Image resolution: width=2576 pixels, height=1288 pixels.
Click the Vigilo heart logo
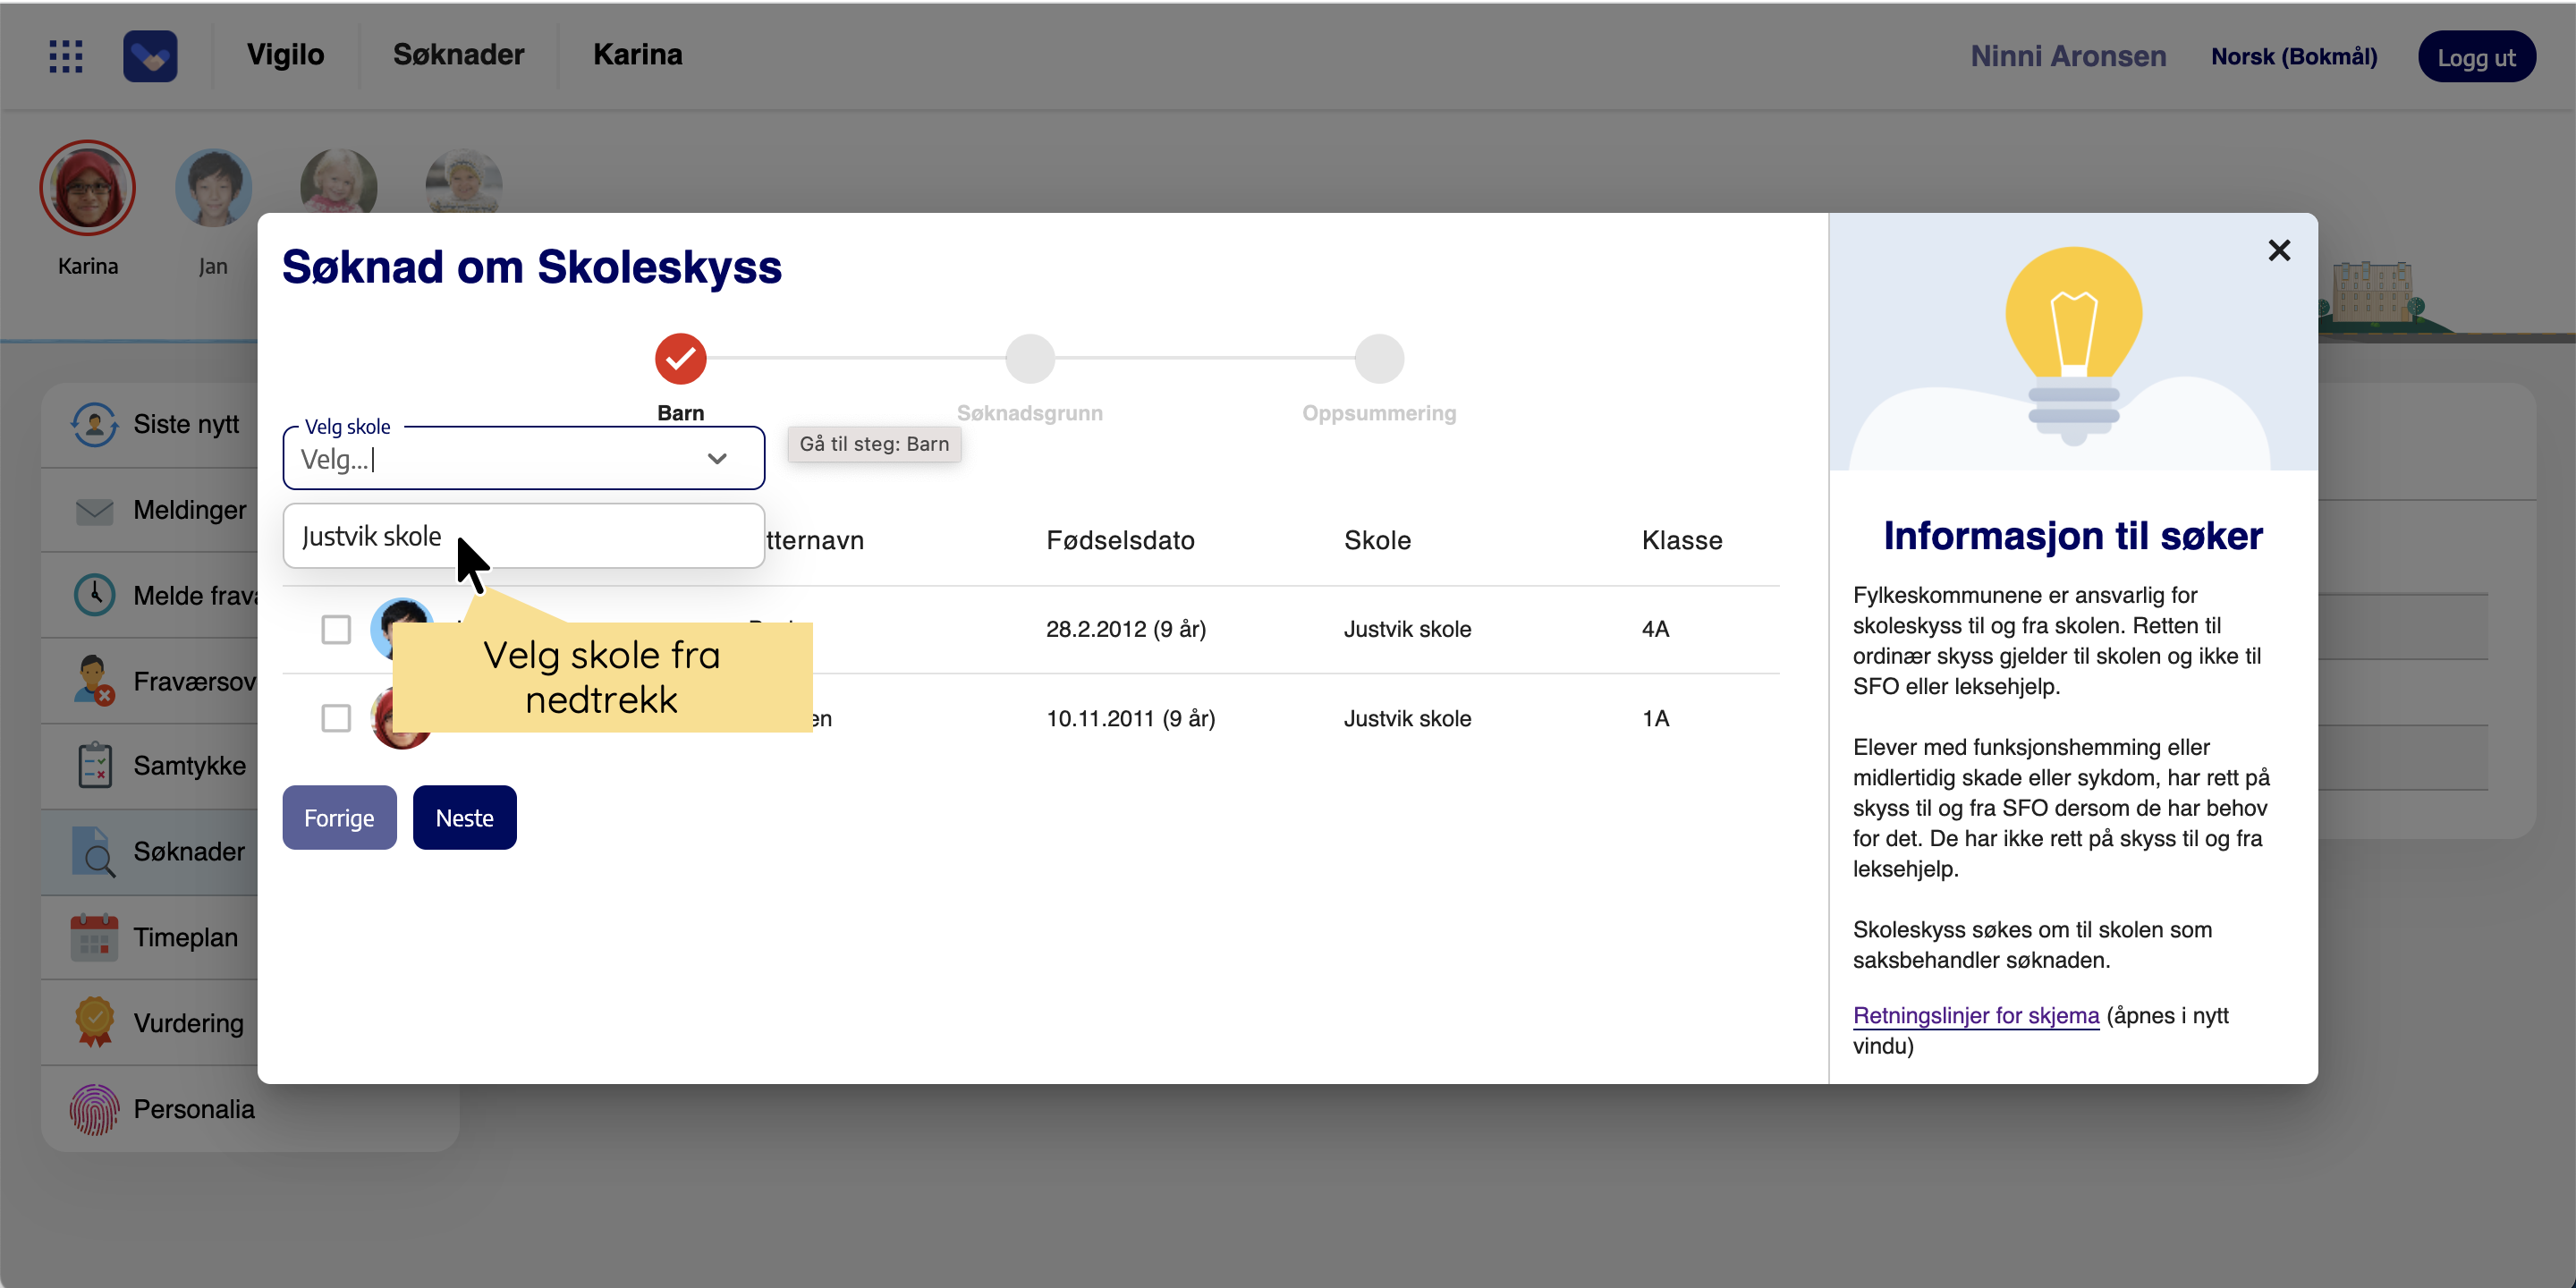(150, 56)
